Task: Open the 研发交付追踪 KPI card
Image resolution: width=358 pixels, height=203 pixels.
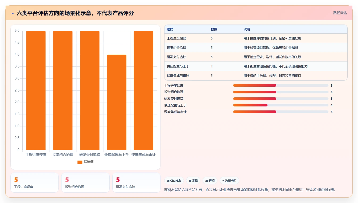Action: [x=136, y=182]
